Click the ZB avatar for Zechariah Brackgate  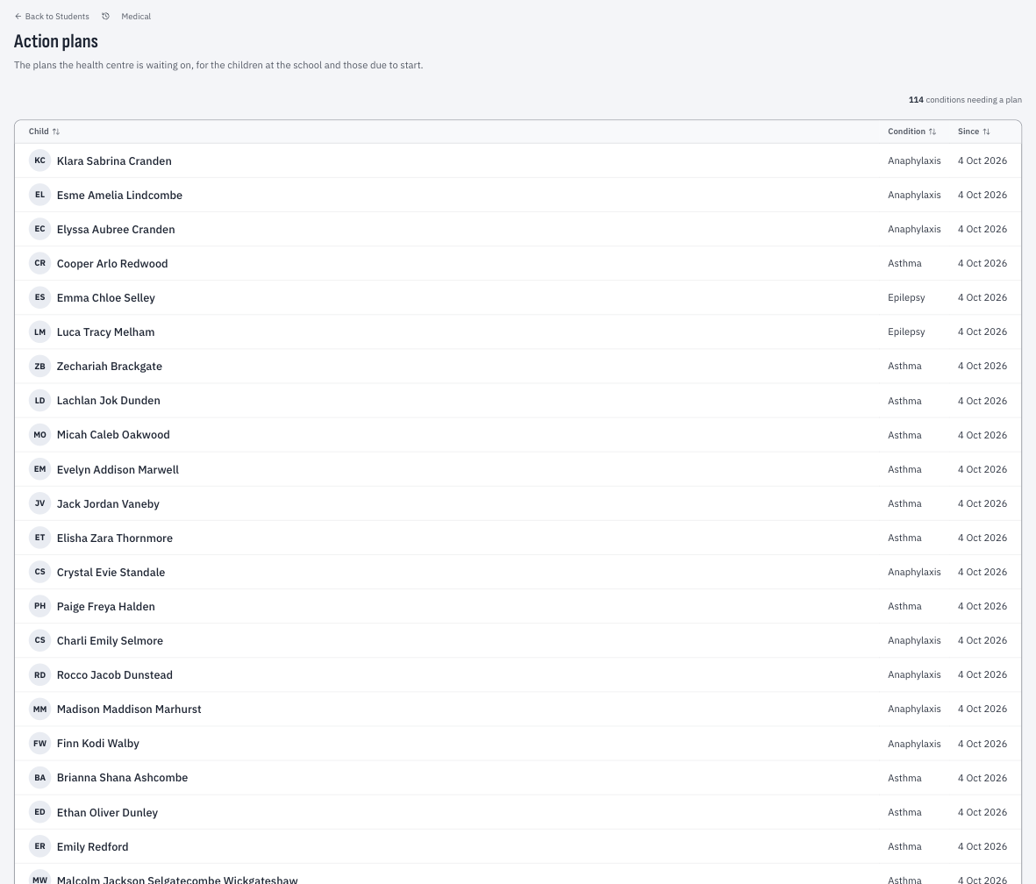click(39, 367)
